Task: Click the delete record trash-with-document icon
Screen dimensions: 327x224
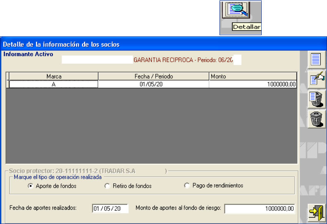Action: pos(316,99)
